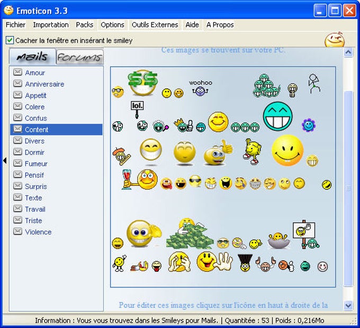
Task: Select the Anniversaire category
Action: 56,84
